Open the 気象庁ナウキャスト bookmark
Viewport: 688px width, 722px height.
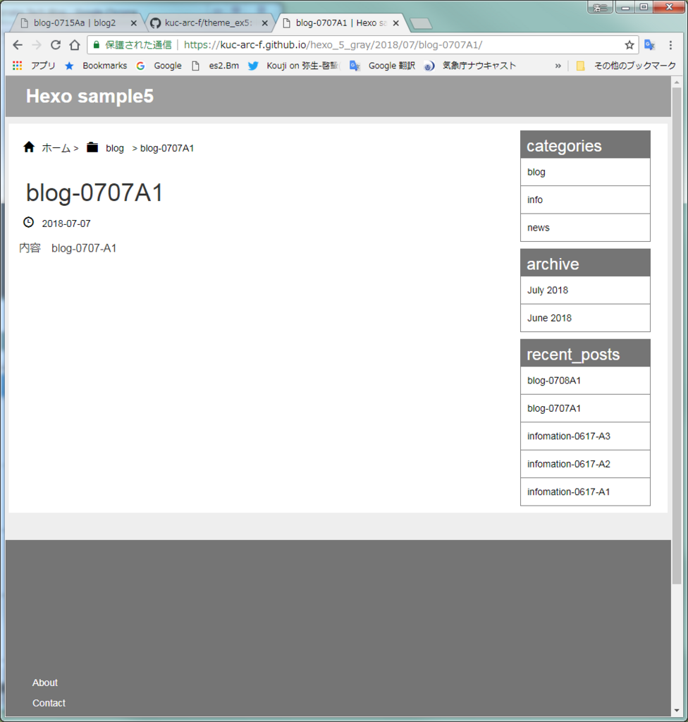pos(469,66)
